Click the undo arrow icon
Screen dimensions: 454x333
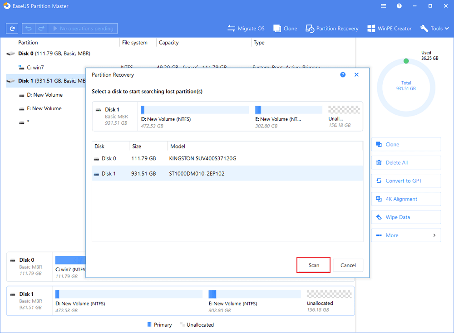28,29
